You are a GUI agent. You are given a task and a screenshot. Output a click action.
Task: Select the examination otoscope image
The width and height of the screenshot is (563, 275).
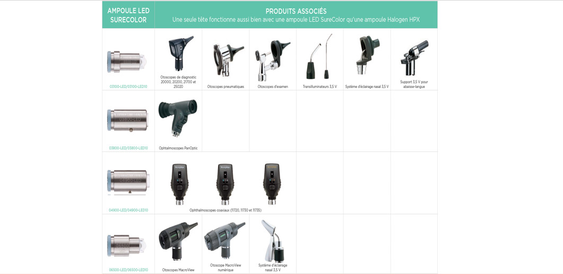(273, 60)
